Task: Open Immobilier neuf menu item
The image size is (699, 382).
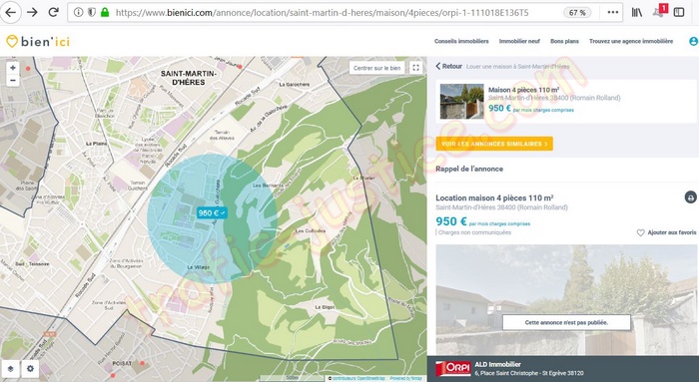Action: tap(519, 42)
